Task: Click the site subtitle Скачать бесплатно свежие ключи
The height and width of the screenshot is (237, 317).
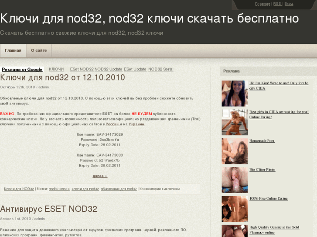Action: pyautogui.click(x=82, y=33)
